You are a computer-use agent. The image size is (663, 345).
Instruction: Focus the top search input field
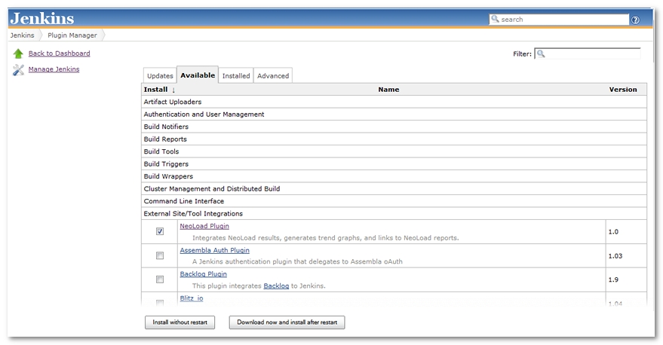point(559,20)
